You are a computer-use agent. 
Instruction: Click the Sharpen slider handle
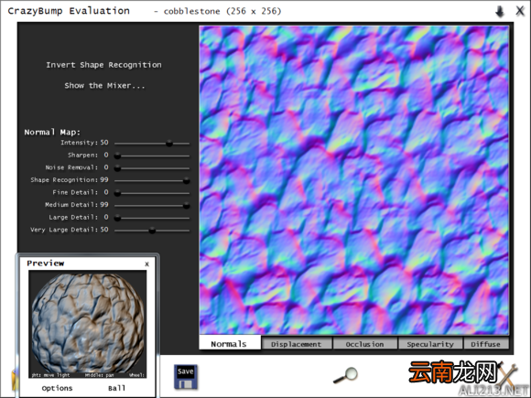click(x=117, y=156)
